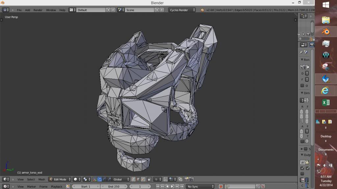Open the No Sync playback dropdown
The width and height of the screenshot is (337, 189).
click(x=200, y=186)
